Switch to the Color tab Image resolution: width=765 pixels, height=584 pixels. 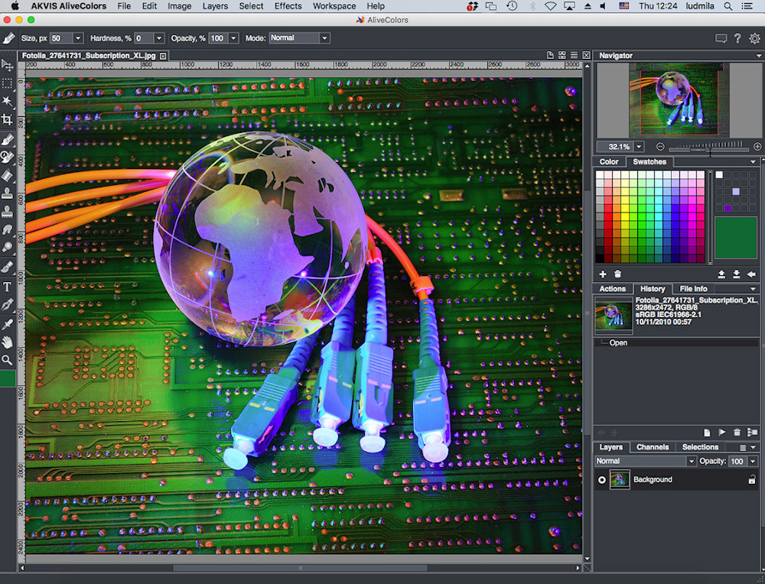tap(609, 162)
